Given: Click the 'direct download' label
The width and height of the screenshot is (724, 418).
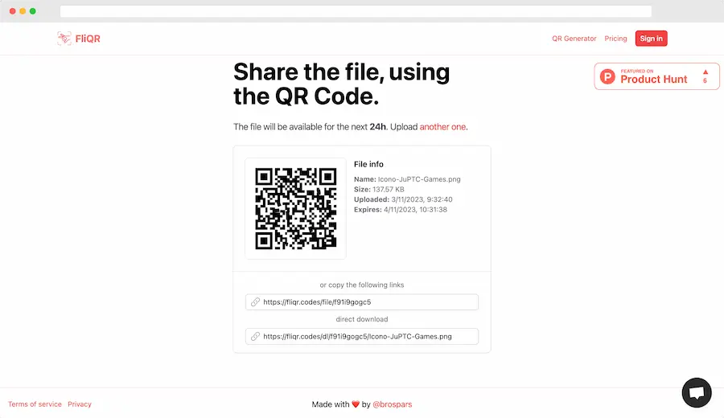Looking at the screenshot, I should point(362,319).
